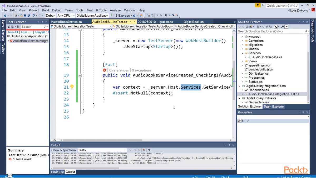Open the Server Explorer side tab
The image size is (316, 178).
click(x=3, y=31)
